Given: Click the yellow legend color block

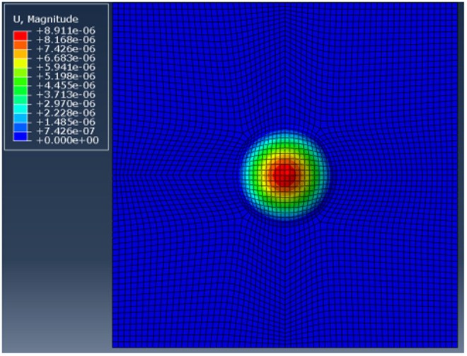Looking at the screenshot, I should pos(21,63).
